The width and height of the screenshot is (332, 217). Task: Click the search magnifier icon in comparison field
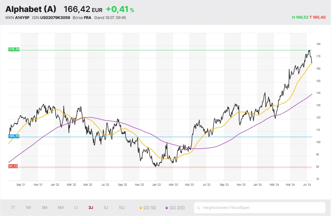pyautogui.click(x=199, y=208)
